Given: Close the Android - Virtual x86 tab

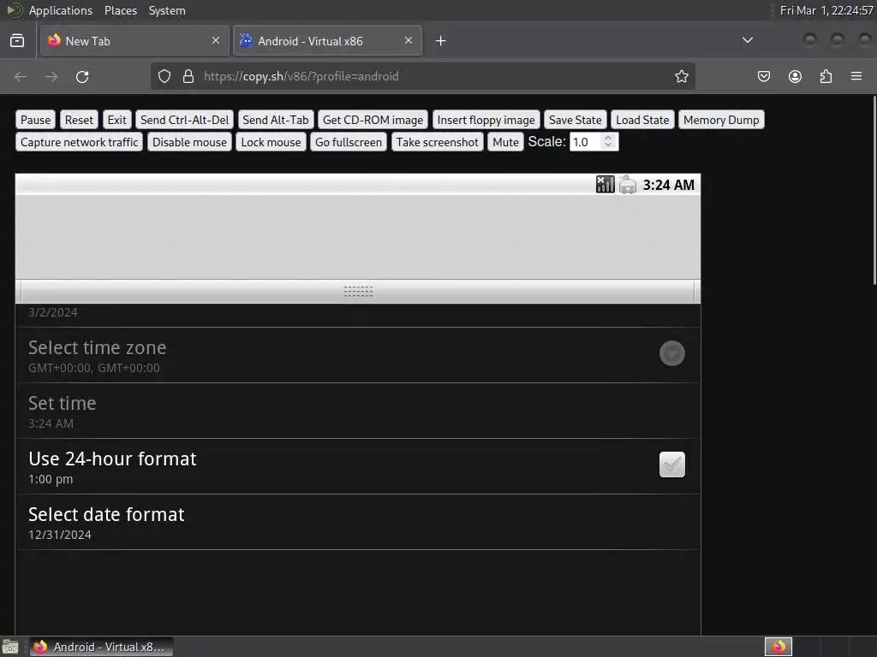Looking at the screenshot, I should (409, 40).
